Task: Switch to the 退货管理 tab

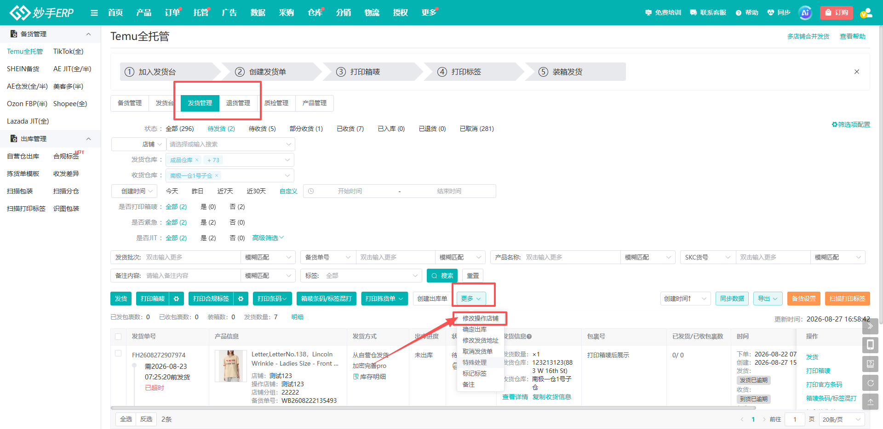Action: click(x=238, y=103)
